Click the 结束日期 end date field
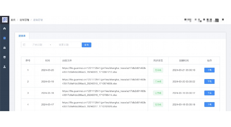231x127 pixels. pos(64,45)
